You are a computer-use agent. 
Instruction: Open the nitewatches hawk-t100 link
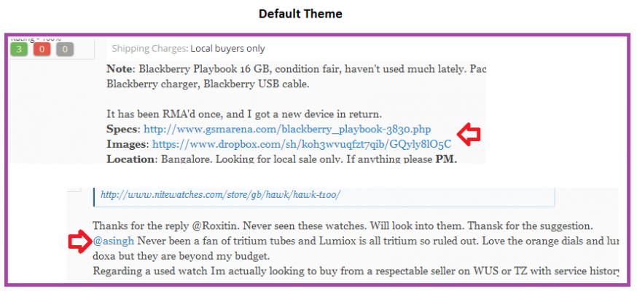(221, 195)
